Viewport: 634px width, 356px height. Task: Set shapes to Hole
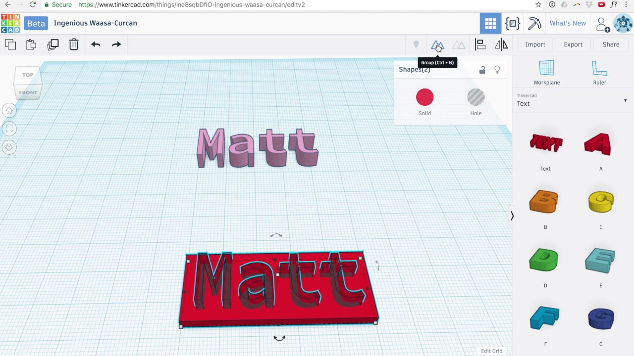coord(476,97)
